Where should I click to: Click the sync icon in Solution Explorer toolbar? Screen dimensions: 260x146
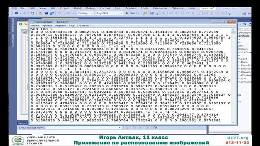[245, 24]
